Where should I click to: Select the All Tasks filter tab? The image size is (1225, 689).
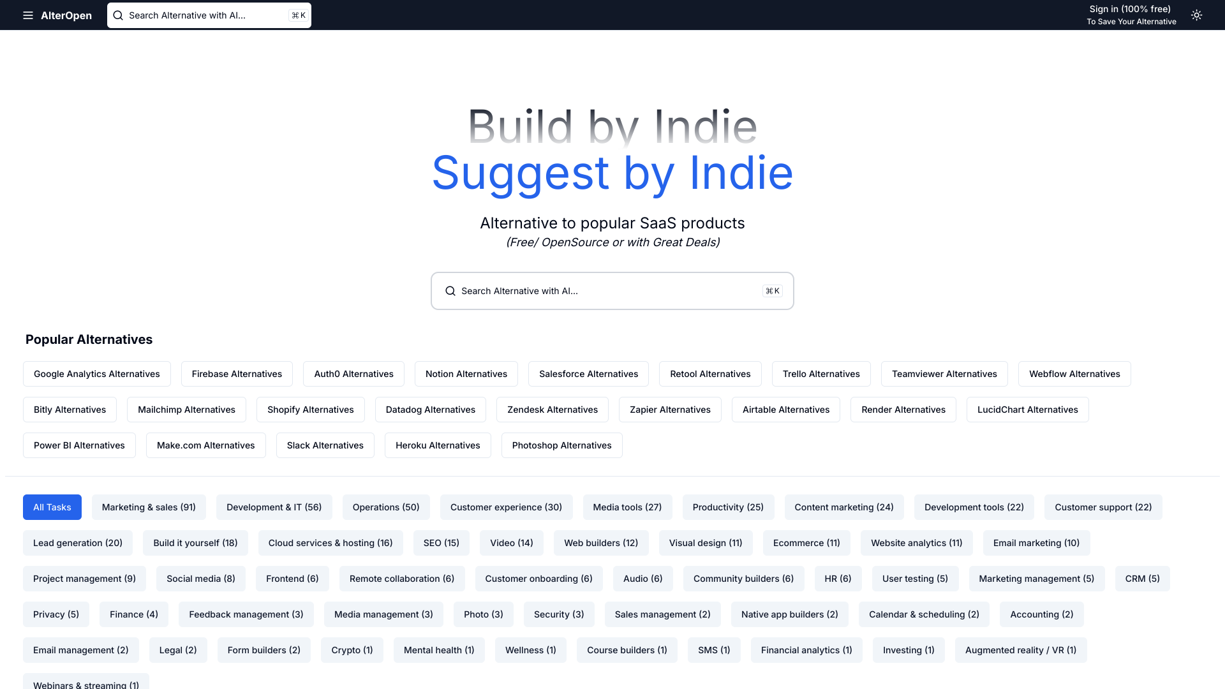click(x=52, y=507)
